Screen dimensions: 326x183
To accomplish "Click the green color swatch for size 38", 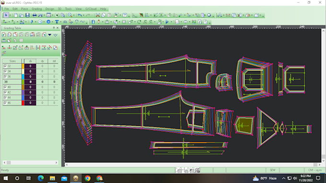I will click(x=23, y=82).
